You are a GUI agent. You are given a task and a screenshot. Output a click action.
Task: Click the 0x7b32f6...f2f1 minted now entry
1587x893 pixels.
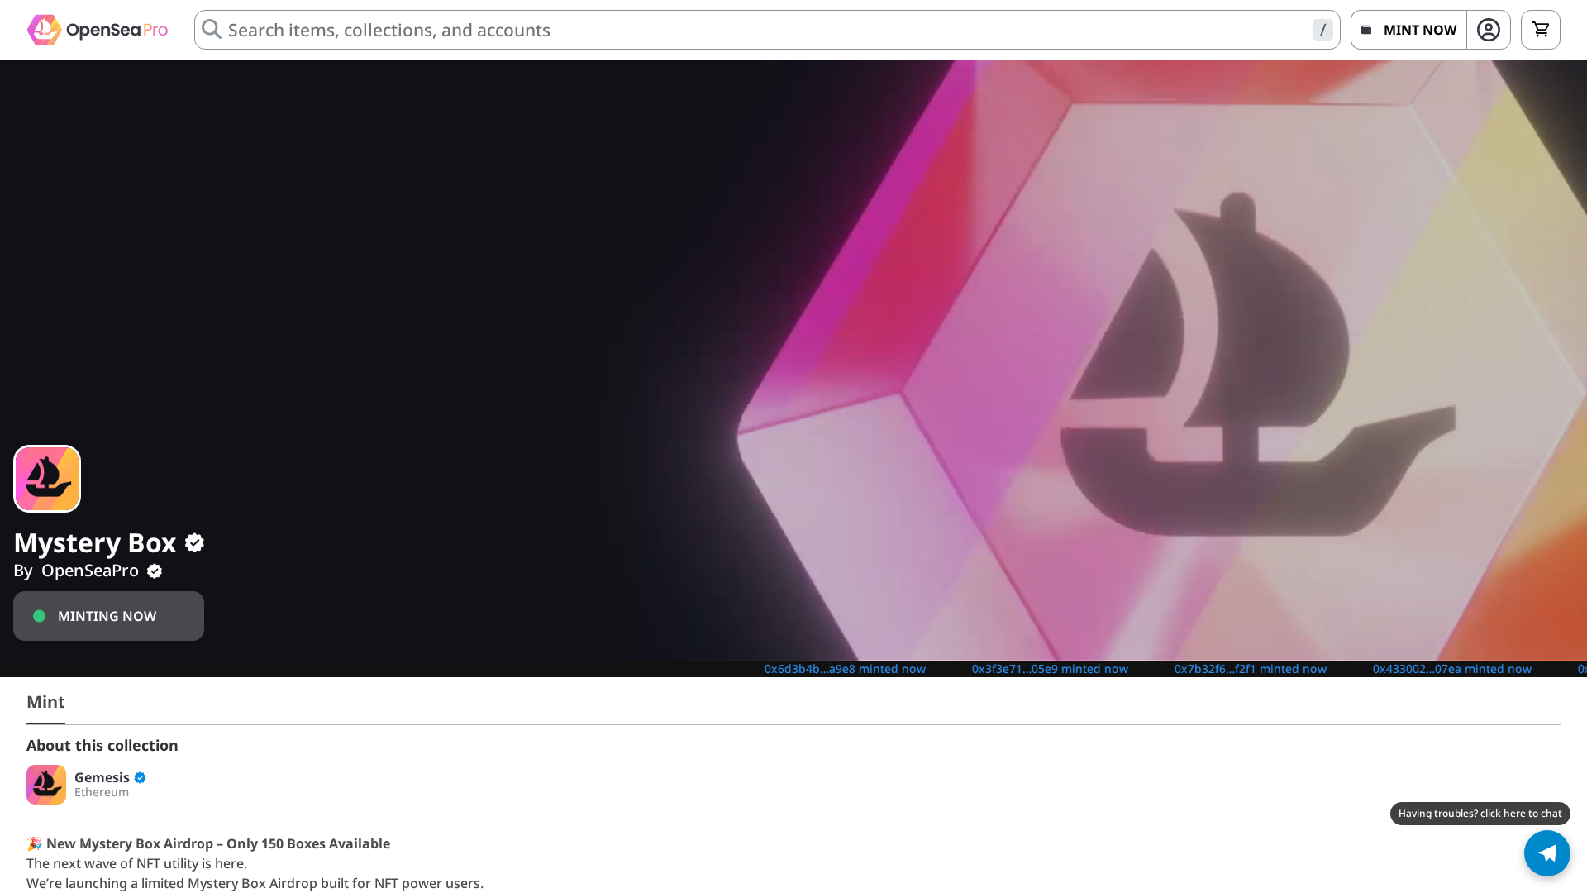click(1251, 669)
